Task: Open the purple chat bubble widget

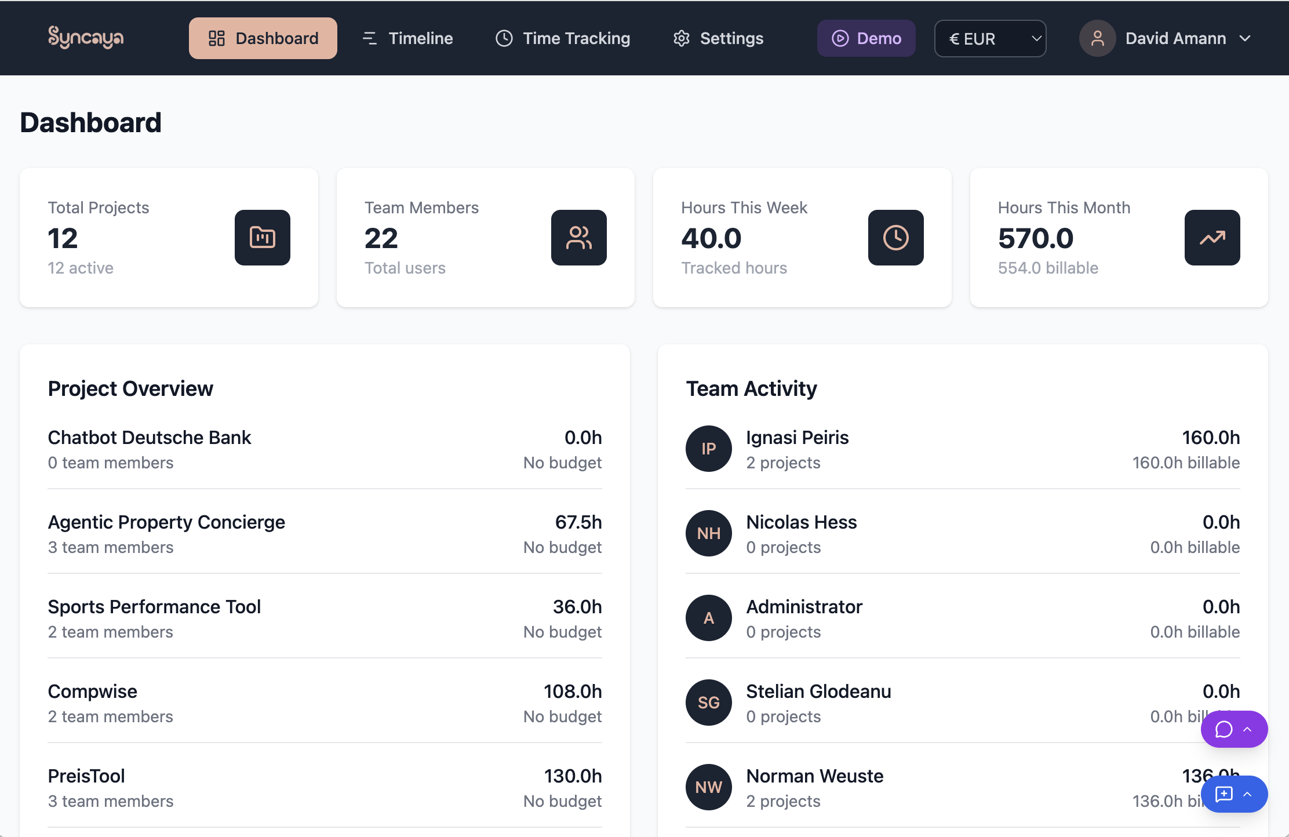Action: 1224,729
